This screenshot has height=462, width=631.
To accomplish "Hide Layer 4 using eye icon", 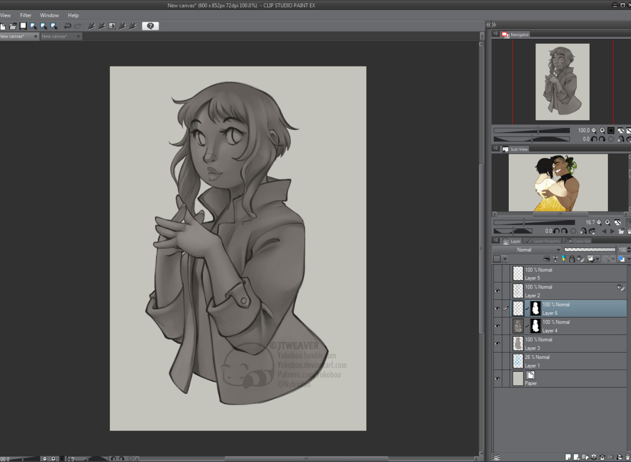I will (x=497, y=326).
